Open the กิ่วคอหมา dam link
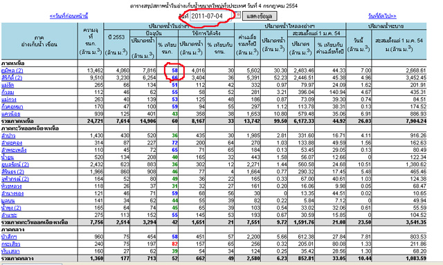Screen dimensions: 443x265 (x=12, y=107)
